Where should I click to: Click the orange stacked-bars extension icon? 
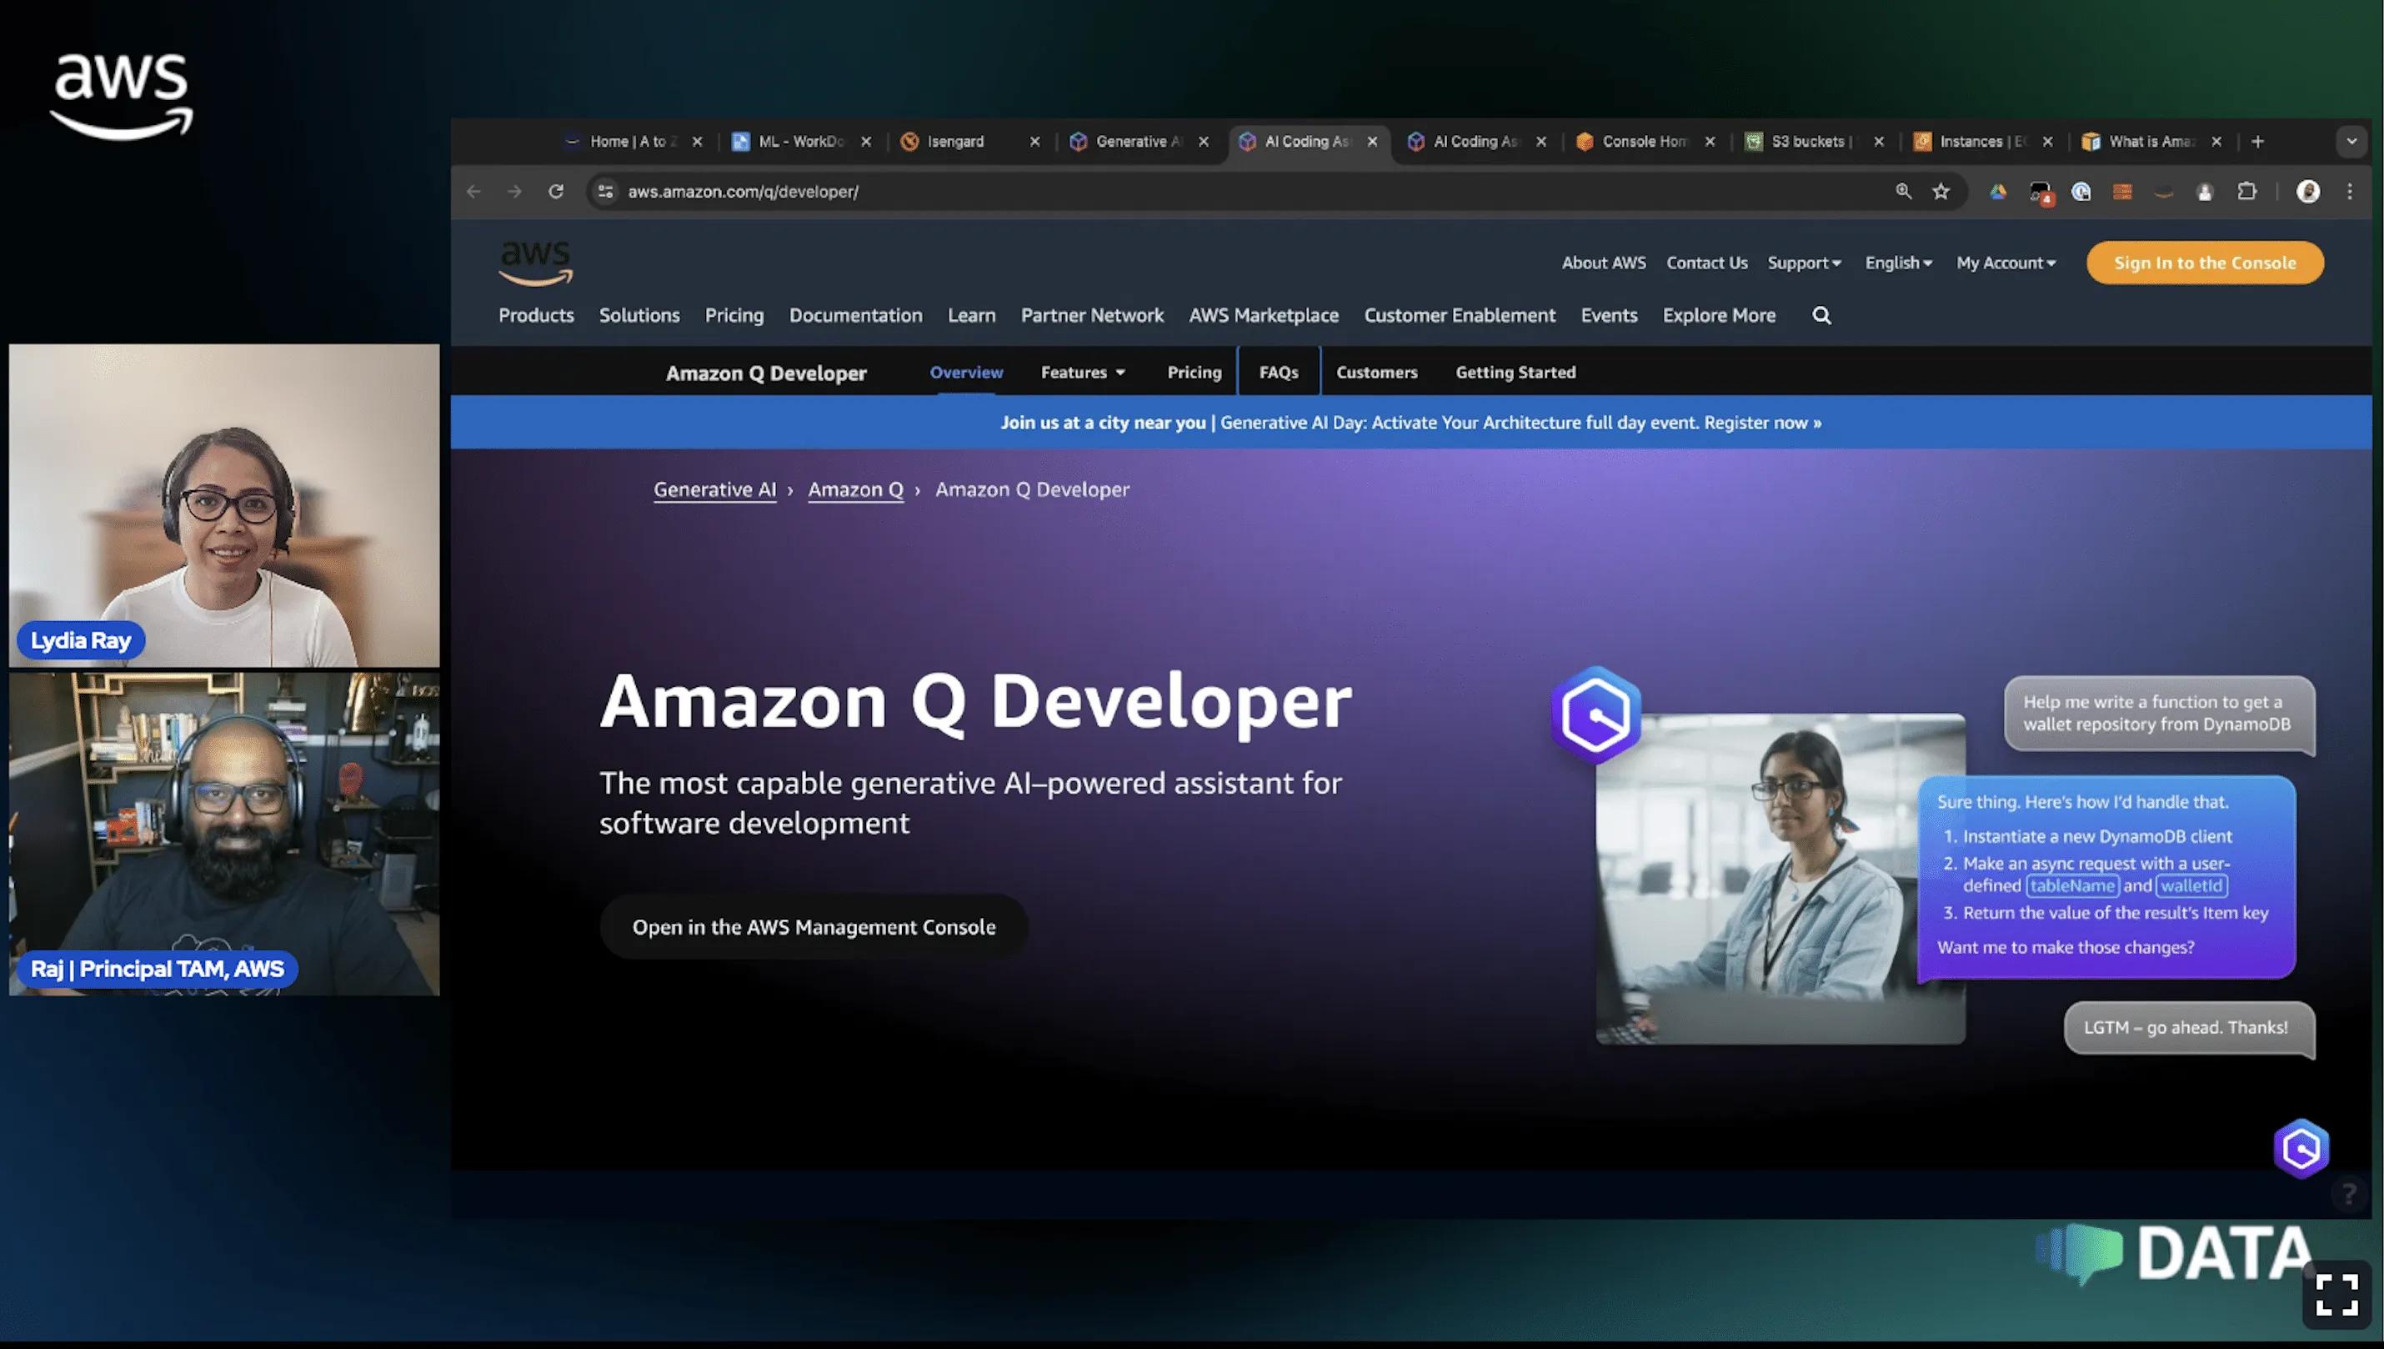(x=2122, y=192)
